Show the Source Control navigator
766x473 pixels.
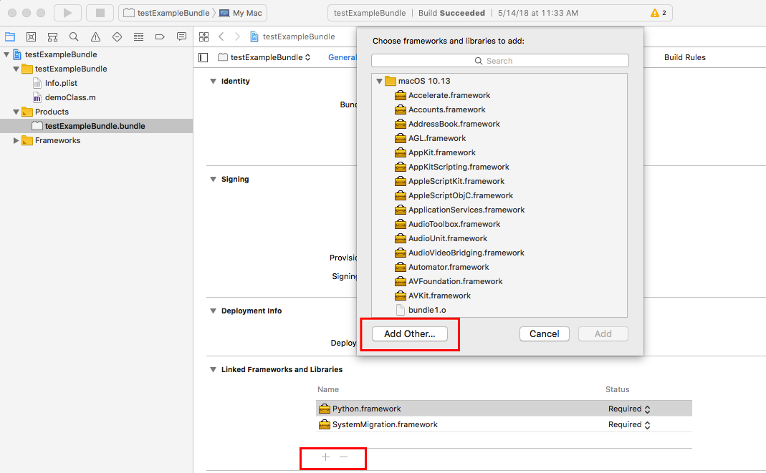[31, 36]
